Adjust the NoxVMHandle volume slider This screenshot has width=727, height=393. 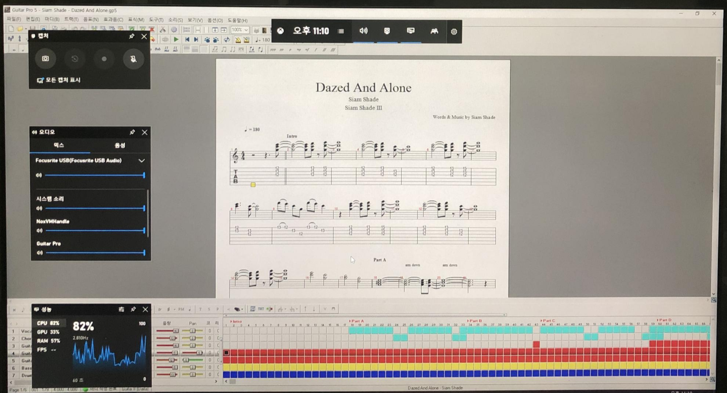coord(95,231)
